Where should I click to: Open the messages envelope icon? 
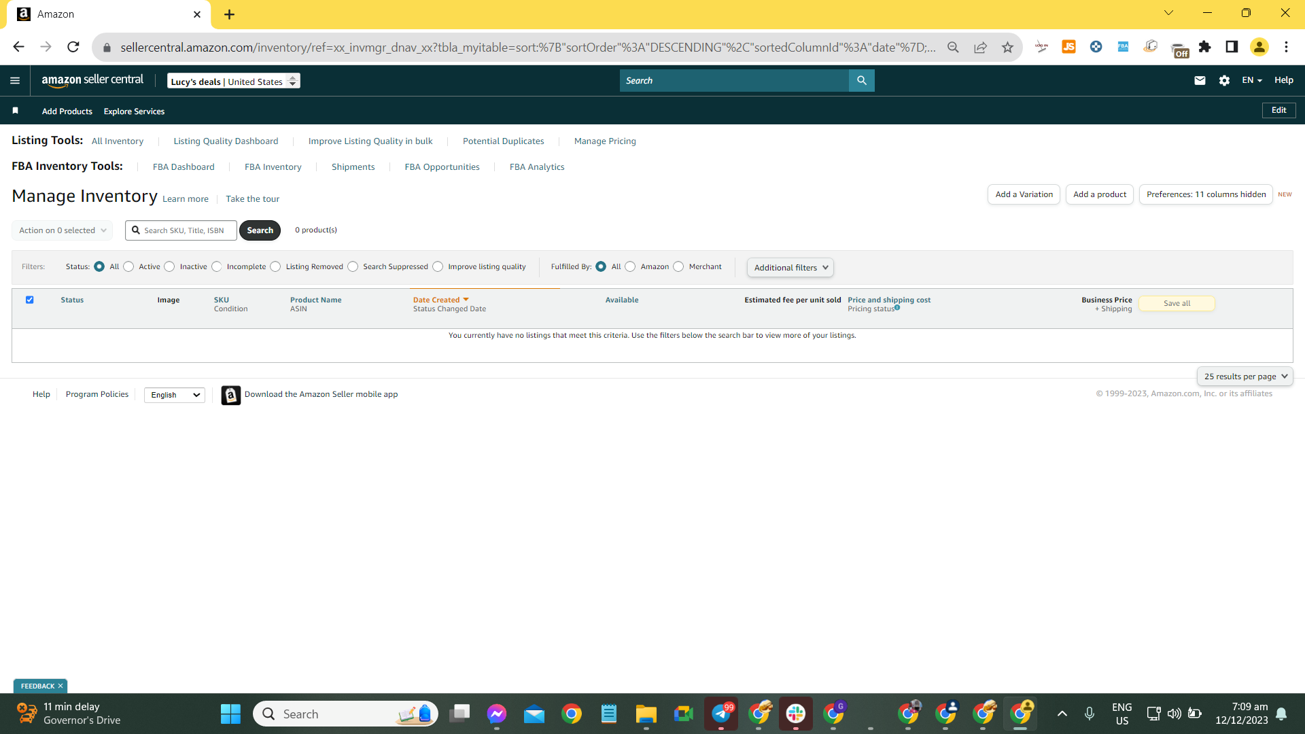[x=1200, y=80]
